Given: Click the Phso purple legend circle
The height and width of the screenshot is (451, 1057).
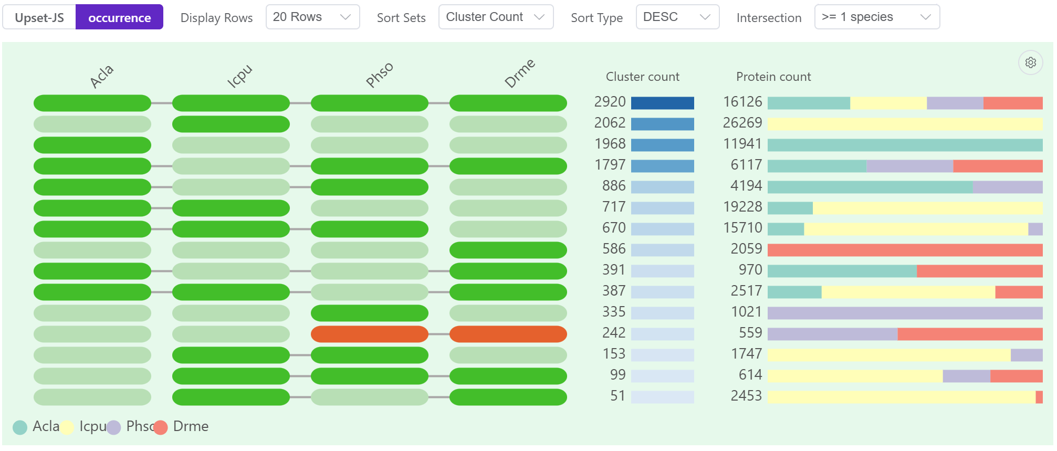Looking at the screenshot, I should point(113,427).
